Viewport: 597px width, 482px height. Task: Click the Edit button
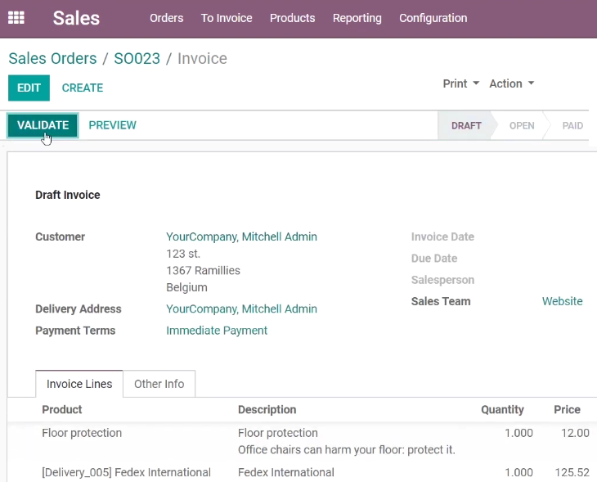coord(29,88)
